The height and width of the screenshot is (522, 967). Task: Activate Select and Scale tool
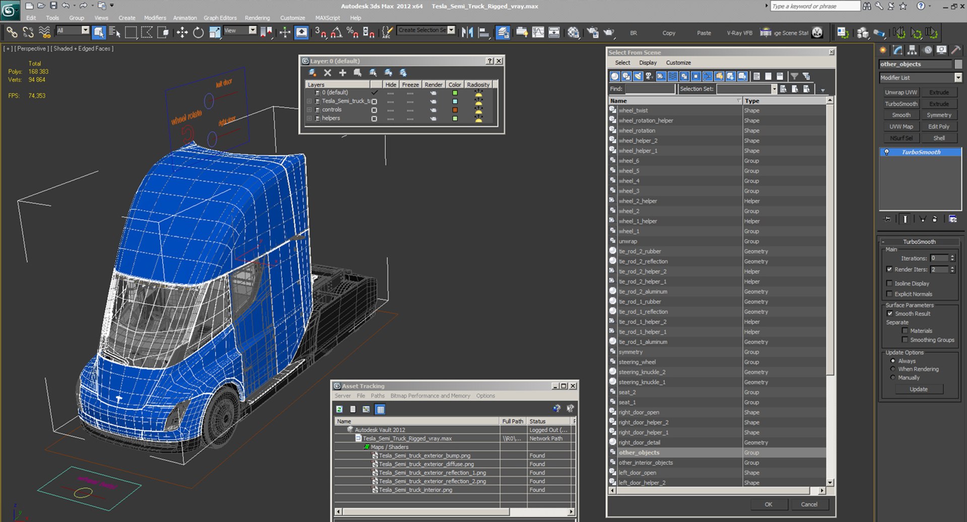coord(215,33)
